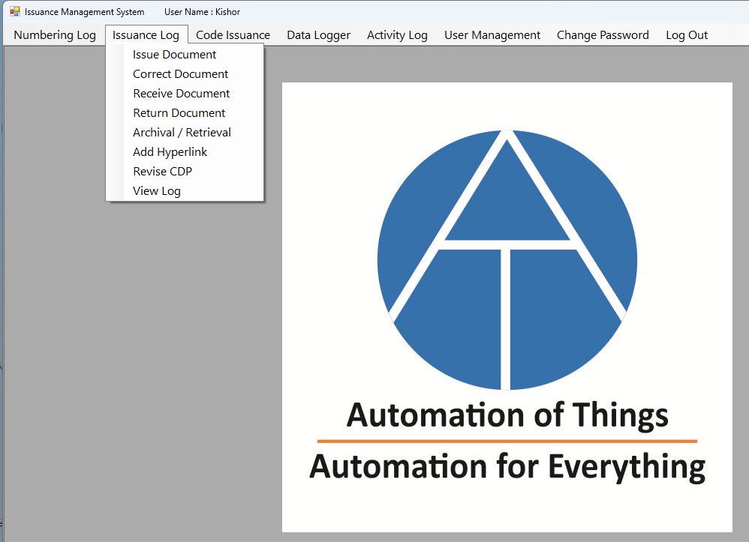Open the Numbering Log menu

pos(55,34)
